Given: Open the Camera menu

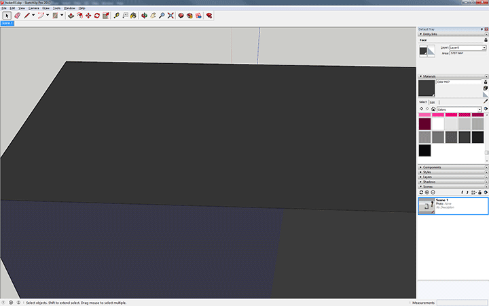Looking at the screenshot, I should click(33, 7).
